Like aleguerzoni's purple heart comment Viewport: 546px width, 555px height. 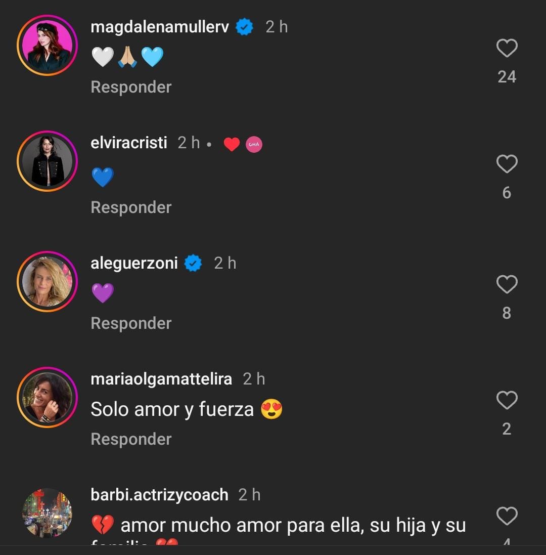click(x=507, y=285)
